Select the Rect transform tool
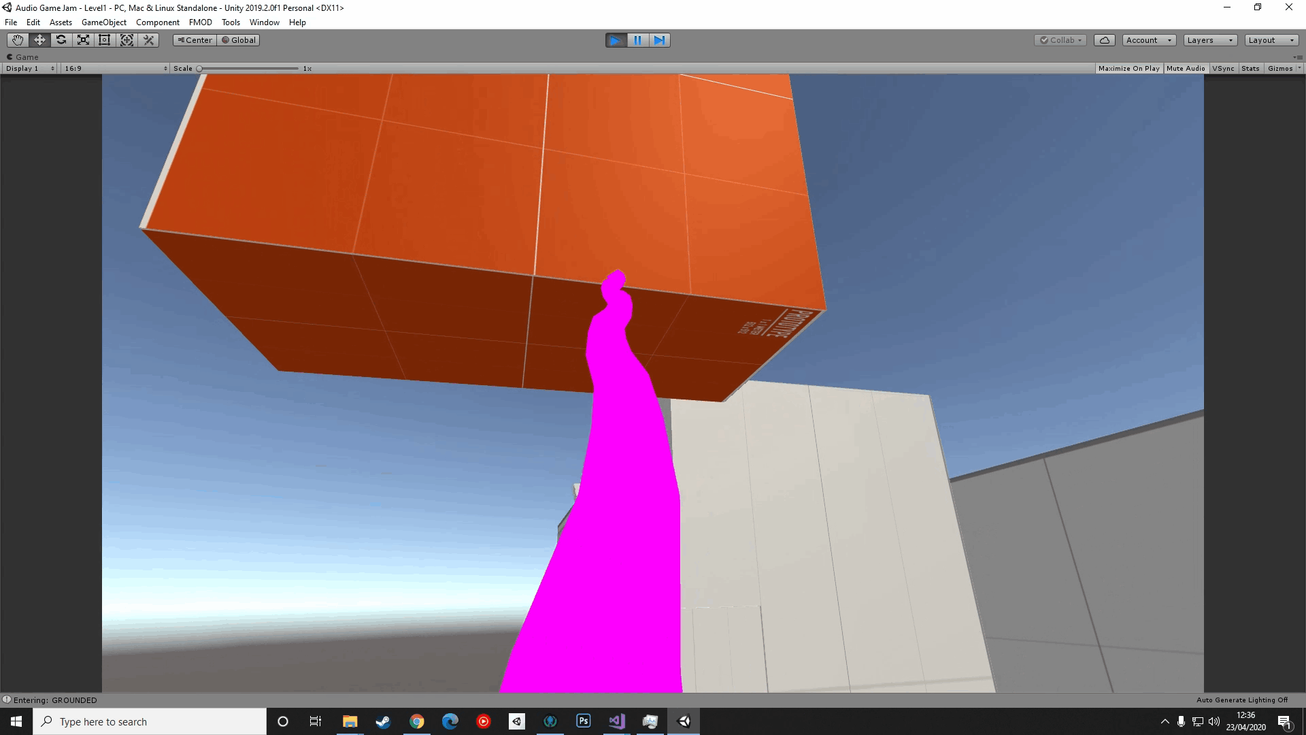 (105, 40)
